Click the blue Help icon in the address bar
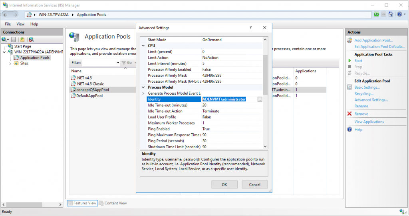This screenshot has width=409, height=216. pyautogui.click(x=399, y=14)
